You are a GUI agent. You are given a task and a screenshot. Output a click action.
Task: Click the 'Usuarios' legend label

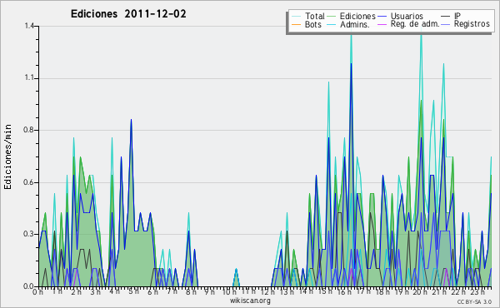click(x=407, y=16)
